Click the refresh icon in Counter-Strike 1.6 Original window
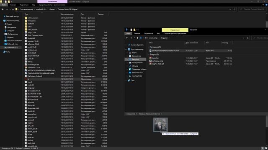Image resolution: width=268 pixels, height=150 pixels. click(x=234, y=9)
